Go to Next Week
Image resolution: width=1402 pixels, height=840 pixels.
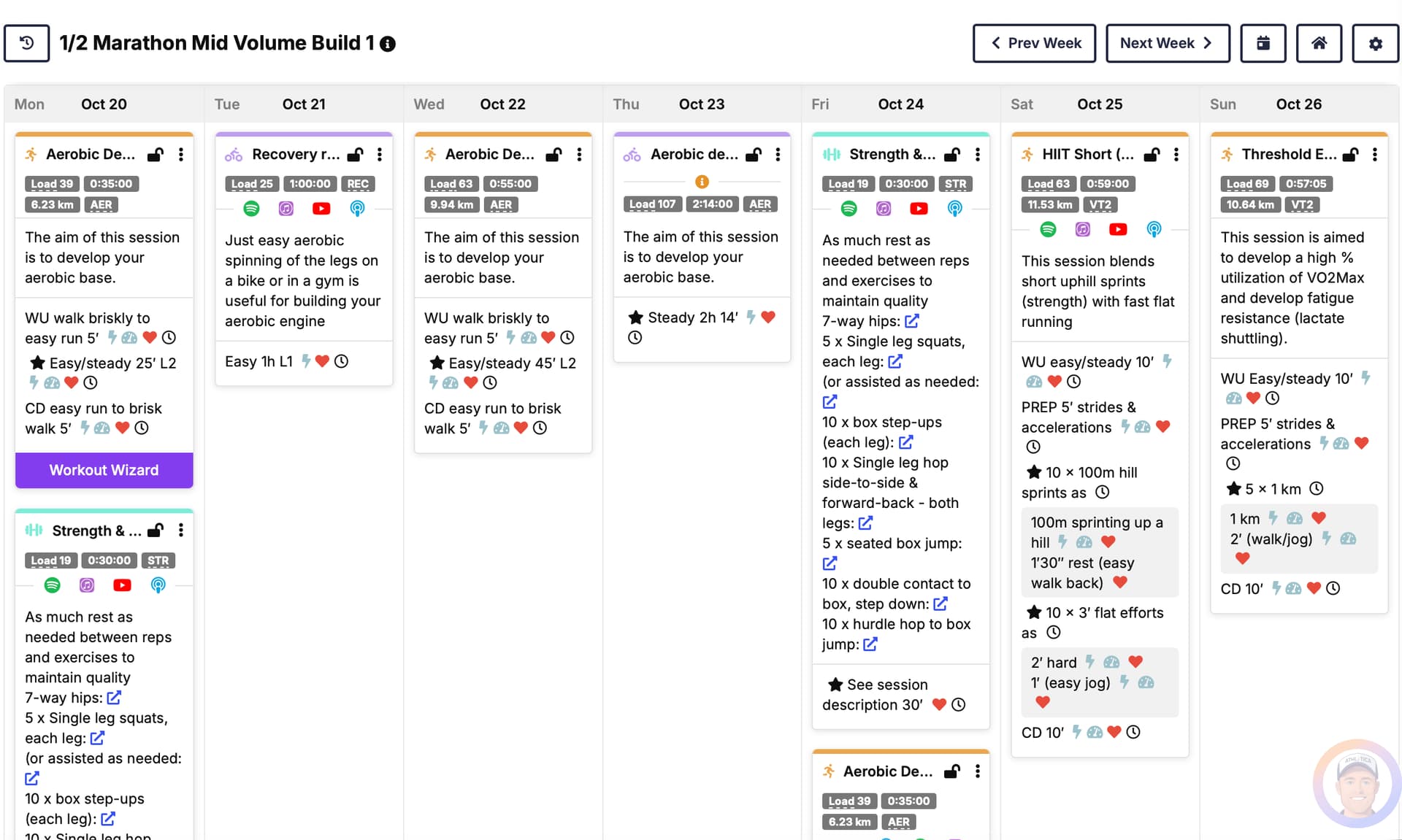pos(1167,43)
